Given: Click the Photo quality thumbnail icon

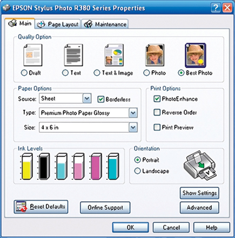Looking at the screenshot, I should pyautogui.click(x=155, y=55).
